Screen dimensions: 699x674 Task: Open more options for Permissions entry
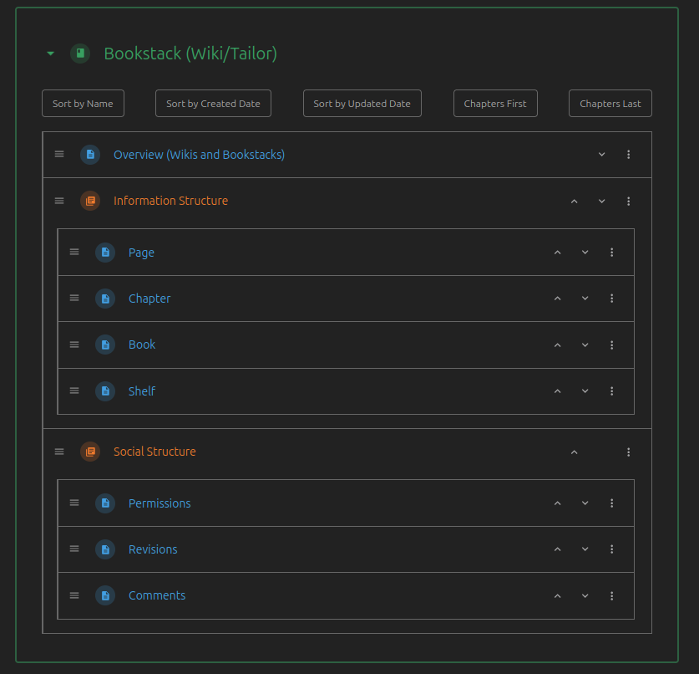pos(611,503)
